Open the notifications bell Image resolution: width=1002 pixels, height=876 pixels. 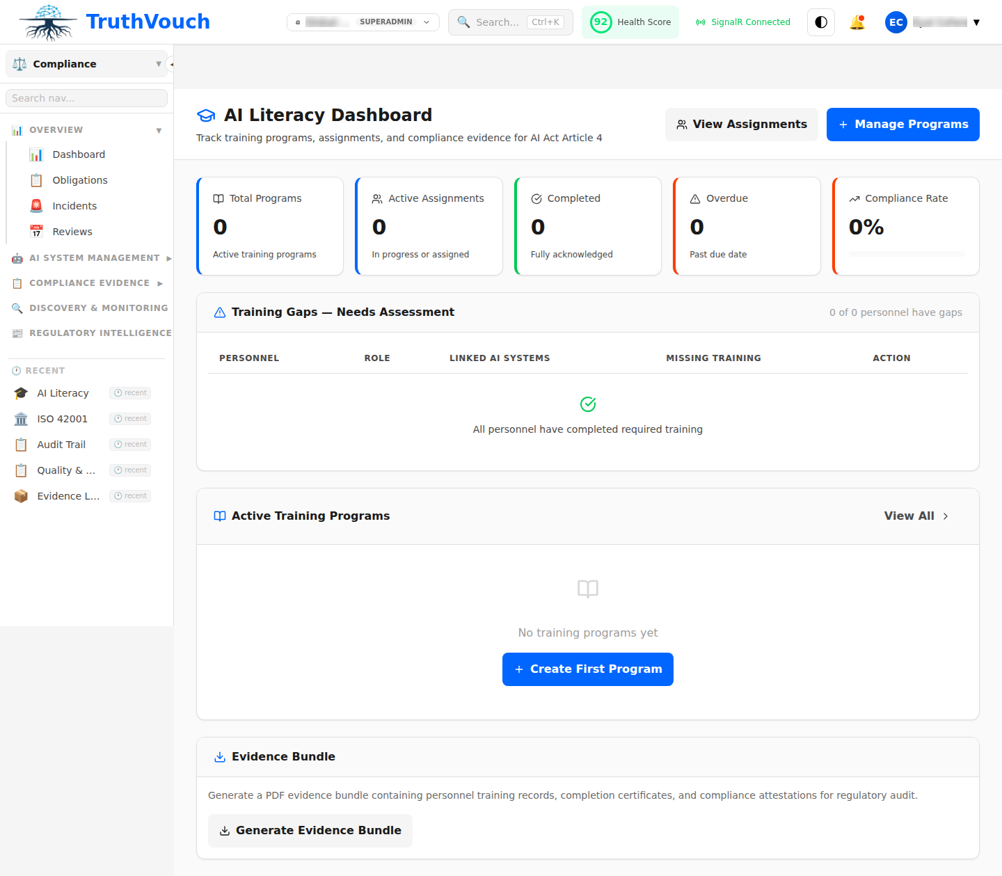coord(857,22)
